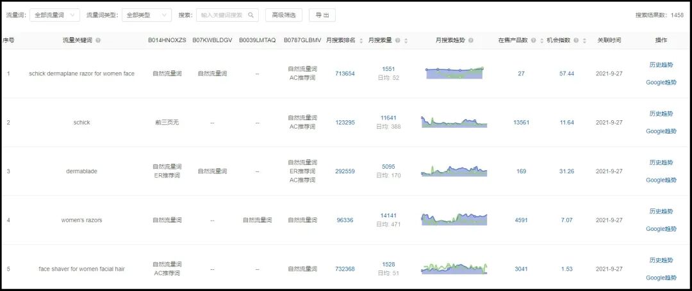Open the 流量词类型 dropdown
Image resolution: width=692 pixels, height=291 pixels.
(x=147, y=15)
